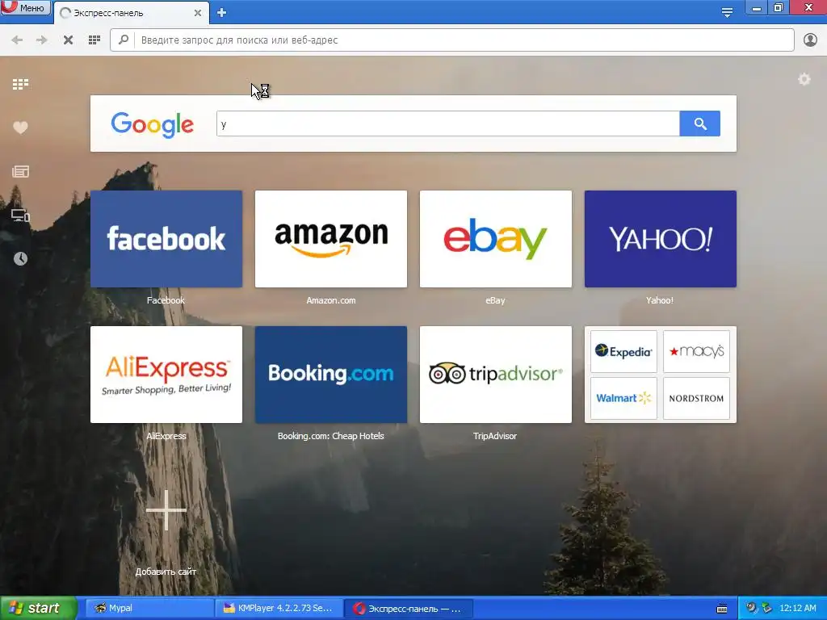
Task: Open the Facebook speed dial tile
Action: pos(166,239)
